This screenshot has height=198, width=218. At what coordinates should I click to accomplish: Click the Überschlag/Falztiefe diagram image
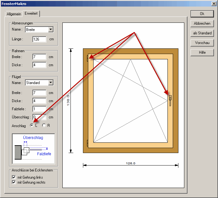[x=33, y=148]
